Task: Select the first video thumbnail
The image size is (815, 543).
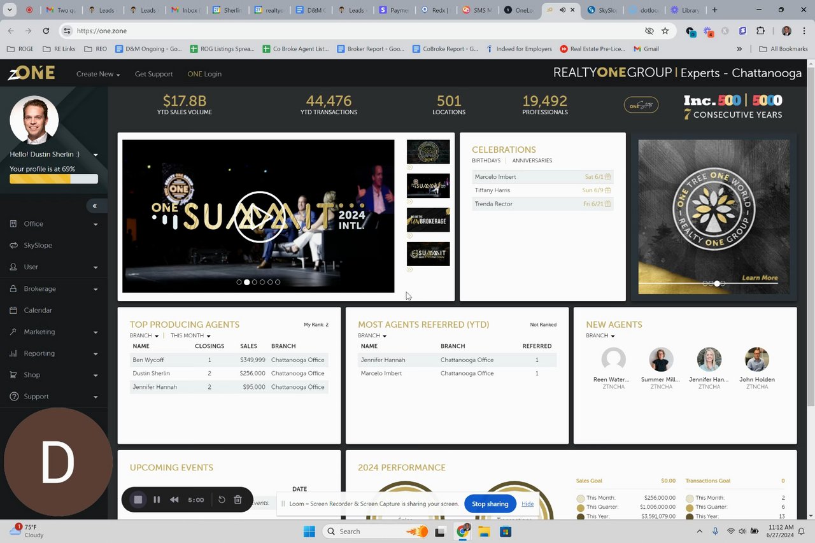Action: coord(428,152)
